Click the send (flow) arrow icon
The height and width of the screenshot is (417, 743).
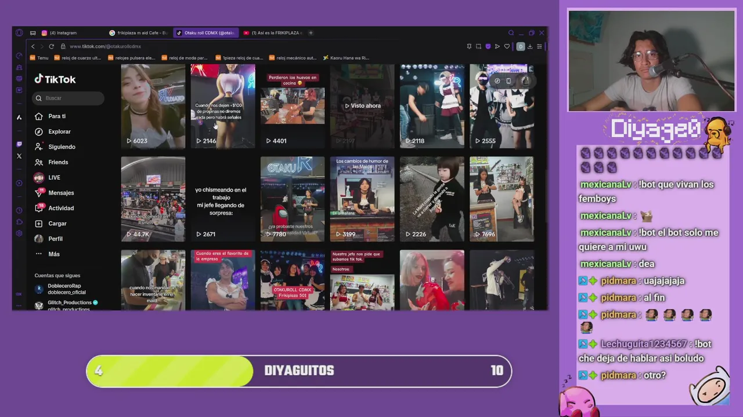pyautogui.click(x=497, y=46)
